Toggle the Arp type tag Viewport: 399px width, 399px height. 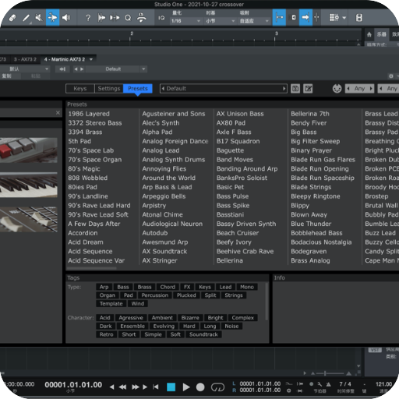[x=104, y=287]
